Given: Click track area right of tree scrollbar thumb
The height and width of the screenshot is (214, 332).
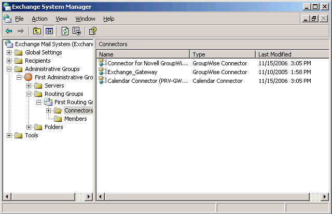Looking at the screenshot, I should coord(80,197).
